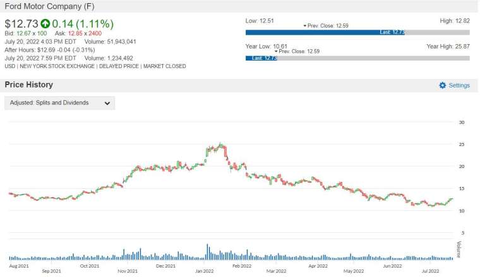Screen dimensions: 480x277
Task: Click the $12.73 current price
Action: pyautogui.click(x=21, y=24)
